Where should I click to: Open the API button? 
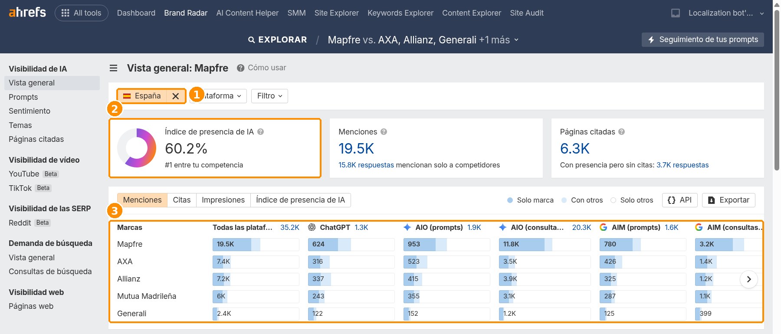pyautogui.click(x=679, y=200)
